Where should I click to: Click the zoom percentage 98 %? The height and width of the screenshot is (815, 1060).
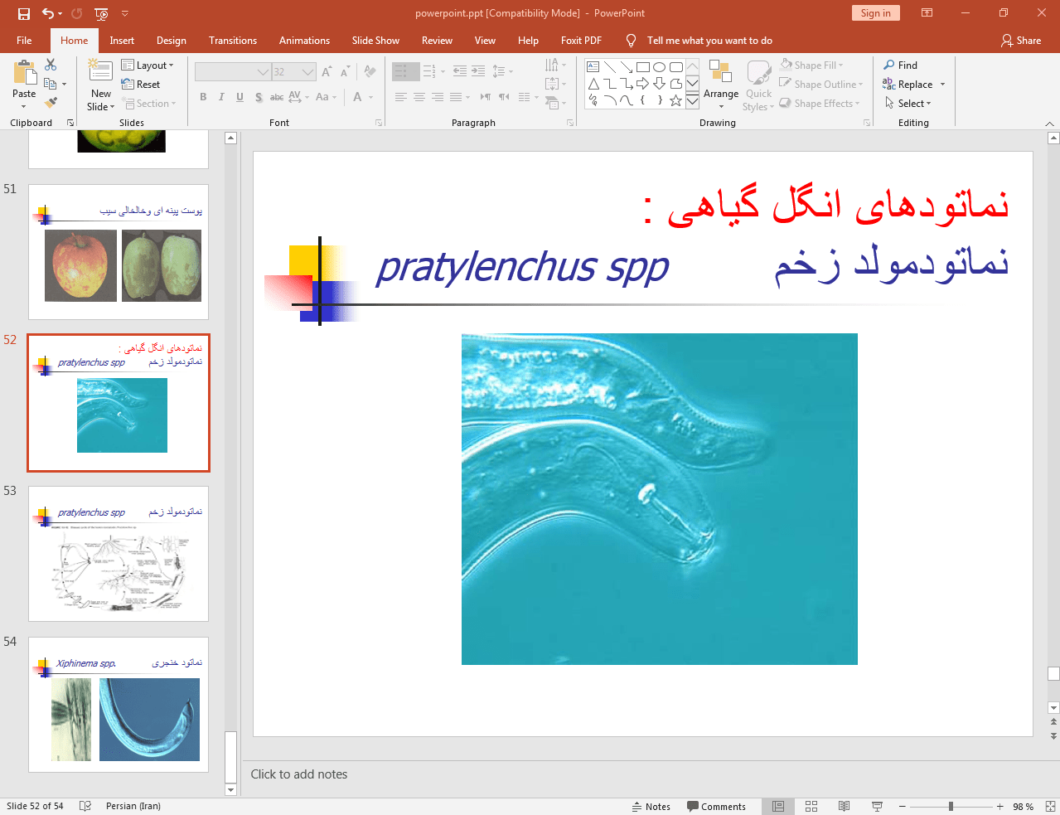[x=1023, y=807]
